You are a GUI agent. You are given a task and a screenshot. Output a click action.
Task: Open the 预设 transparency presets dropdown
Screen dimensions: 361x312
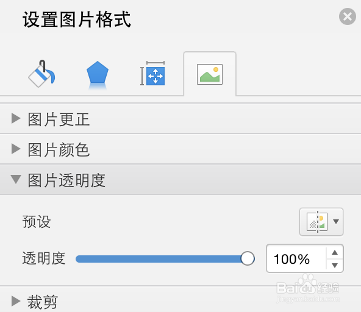(x=321, y=222)
